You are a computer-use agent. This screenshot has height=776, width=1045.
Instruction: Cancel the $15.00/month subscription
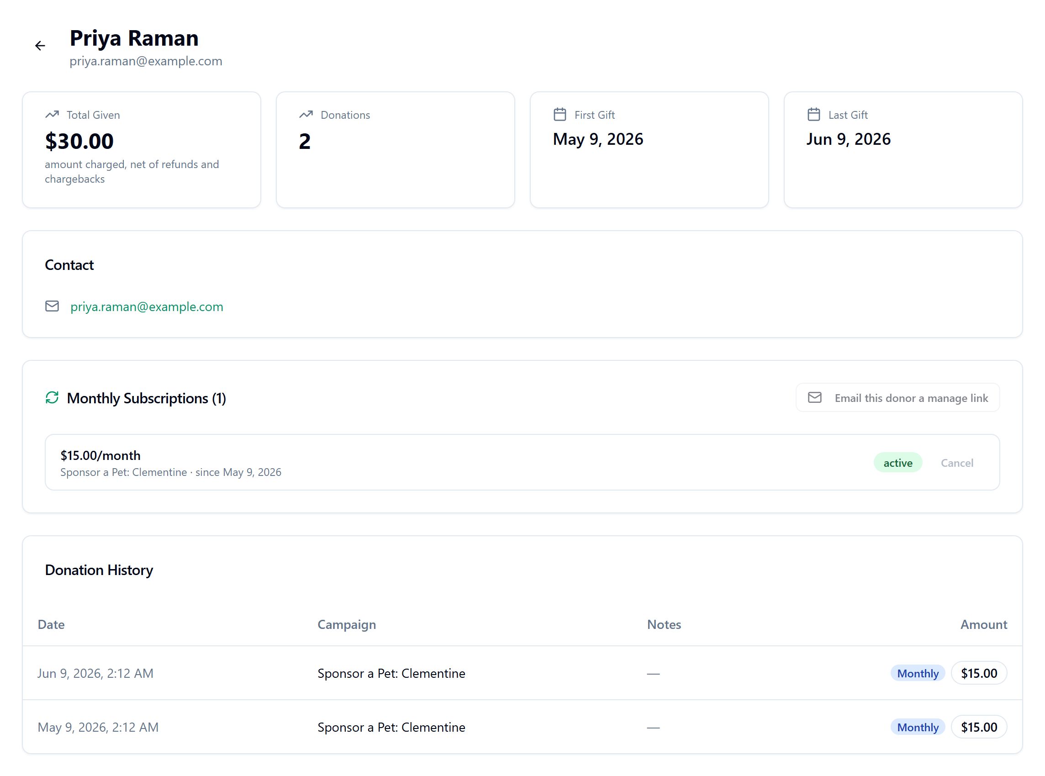pyautogui.click(x=957, y=463)
